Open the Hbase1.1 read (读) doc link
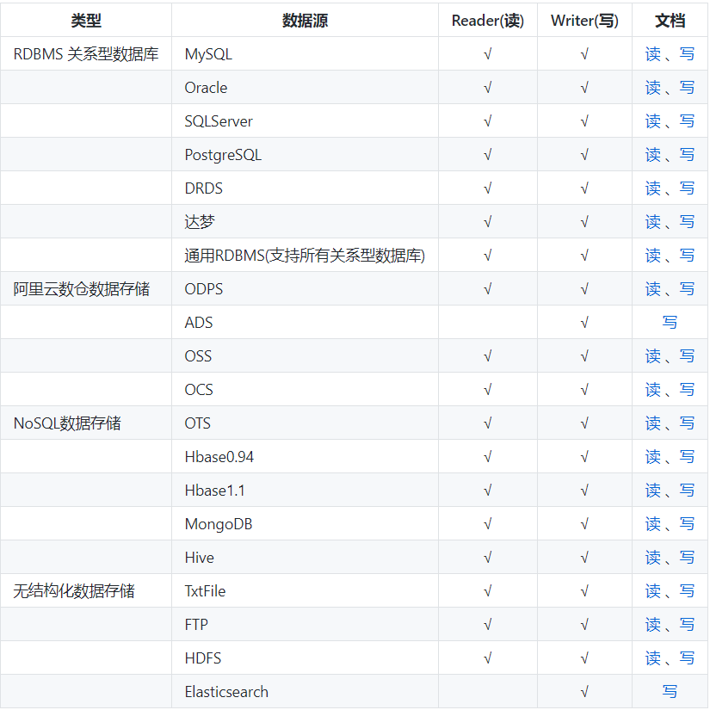The height and width of the screenshot is (710, 710). point(652,490)
